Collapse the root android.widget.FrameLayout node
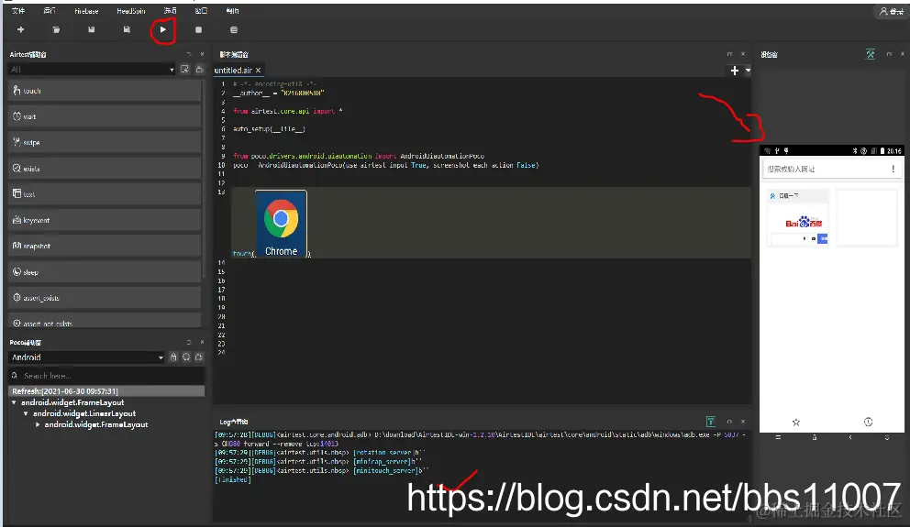 pyautogui.click(x=14, y=402)
